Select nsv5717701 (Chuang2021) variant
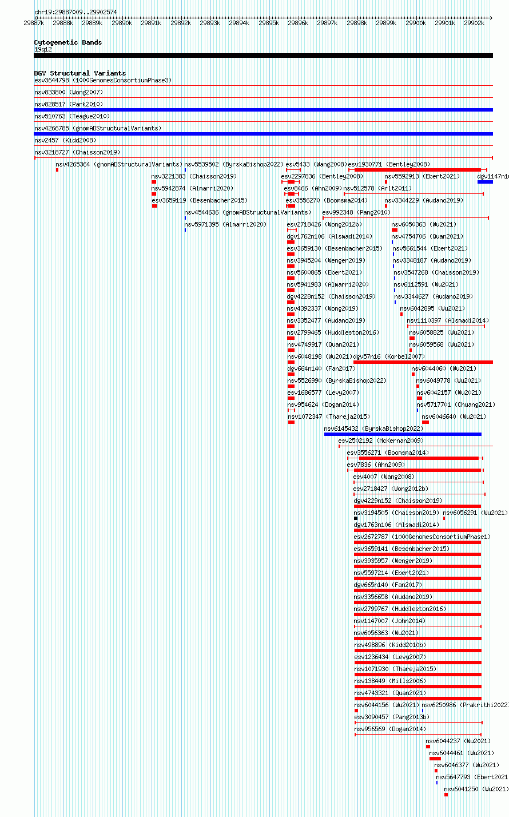The height and width of the screenshot is (817, 509). [456, 404]
